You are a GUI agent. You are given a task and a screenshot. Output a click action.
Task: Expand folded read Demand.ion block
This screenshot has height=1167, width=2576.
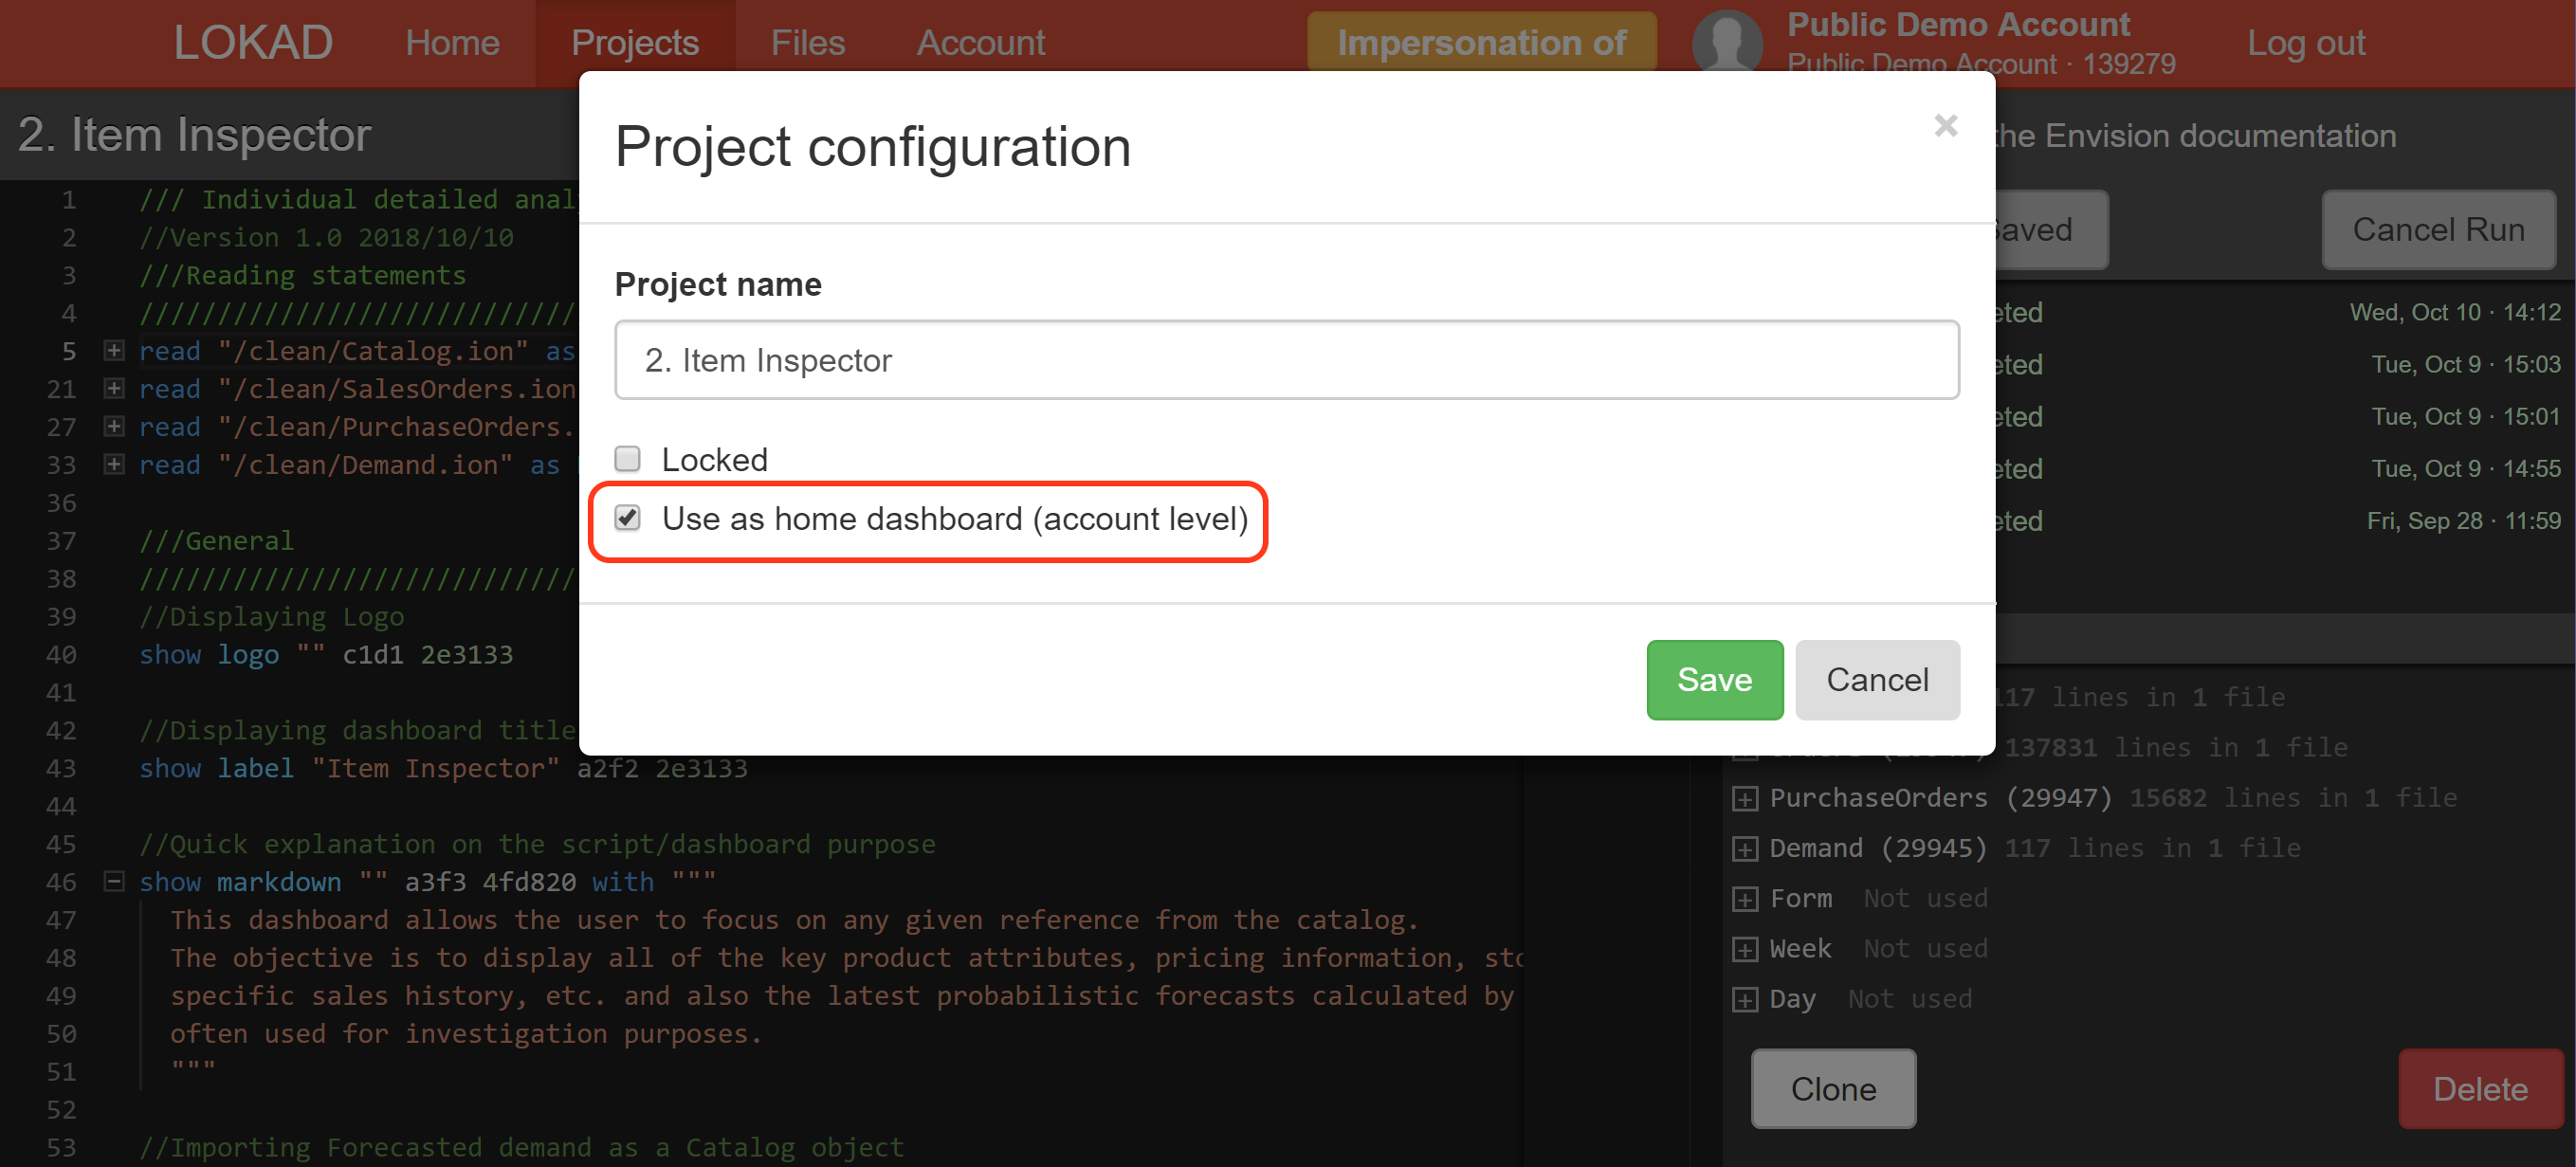[114, 464]
